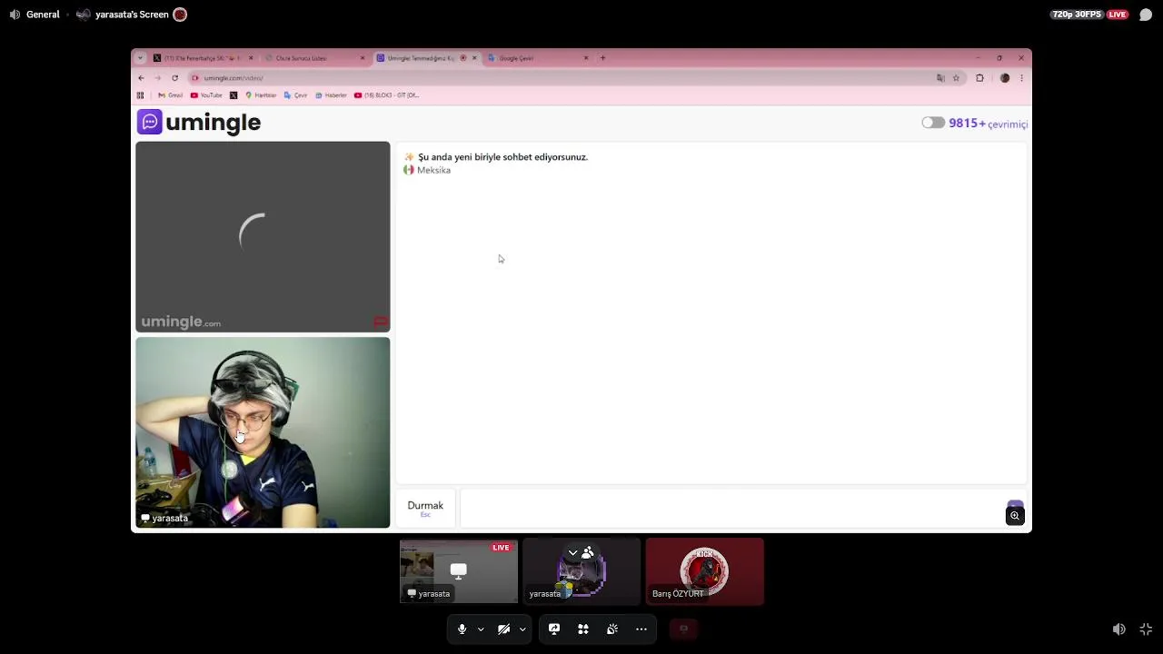The height and width of the screenshot is (654, 1163).
Task: Open the more options three-dots menu
Action: point(641,629)
